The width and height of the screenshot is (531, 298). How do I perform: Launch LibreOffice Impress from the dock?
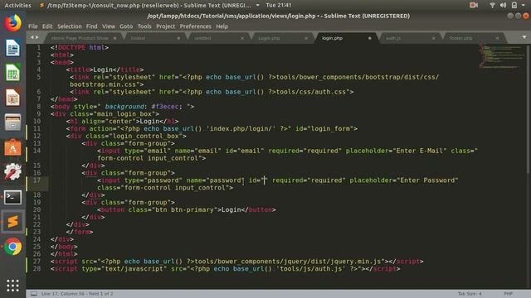point(13,98)
